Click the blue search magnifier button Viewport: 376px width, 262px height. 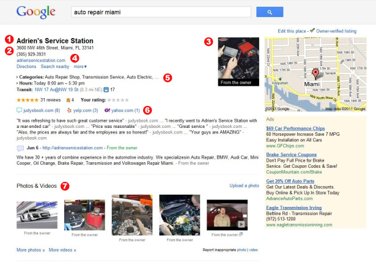point(270,12)
